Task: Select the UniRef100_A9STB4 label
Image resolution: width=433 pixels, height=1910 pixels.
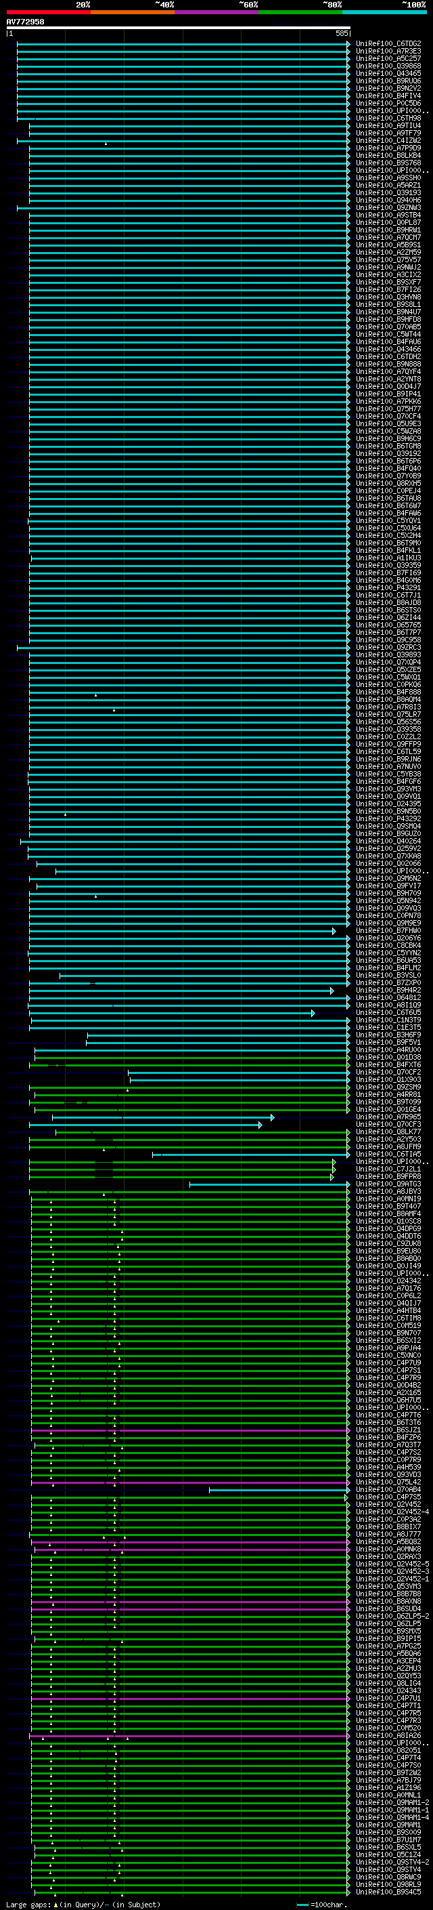Action: [388, 215]
